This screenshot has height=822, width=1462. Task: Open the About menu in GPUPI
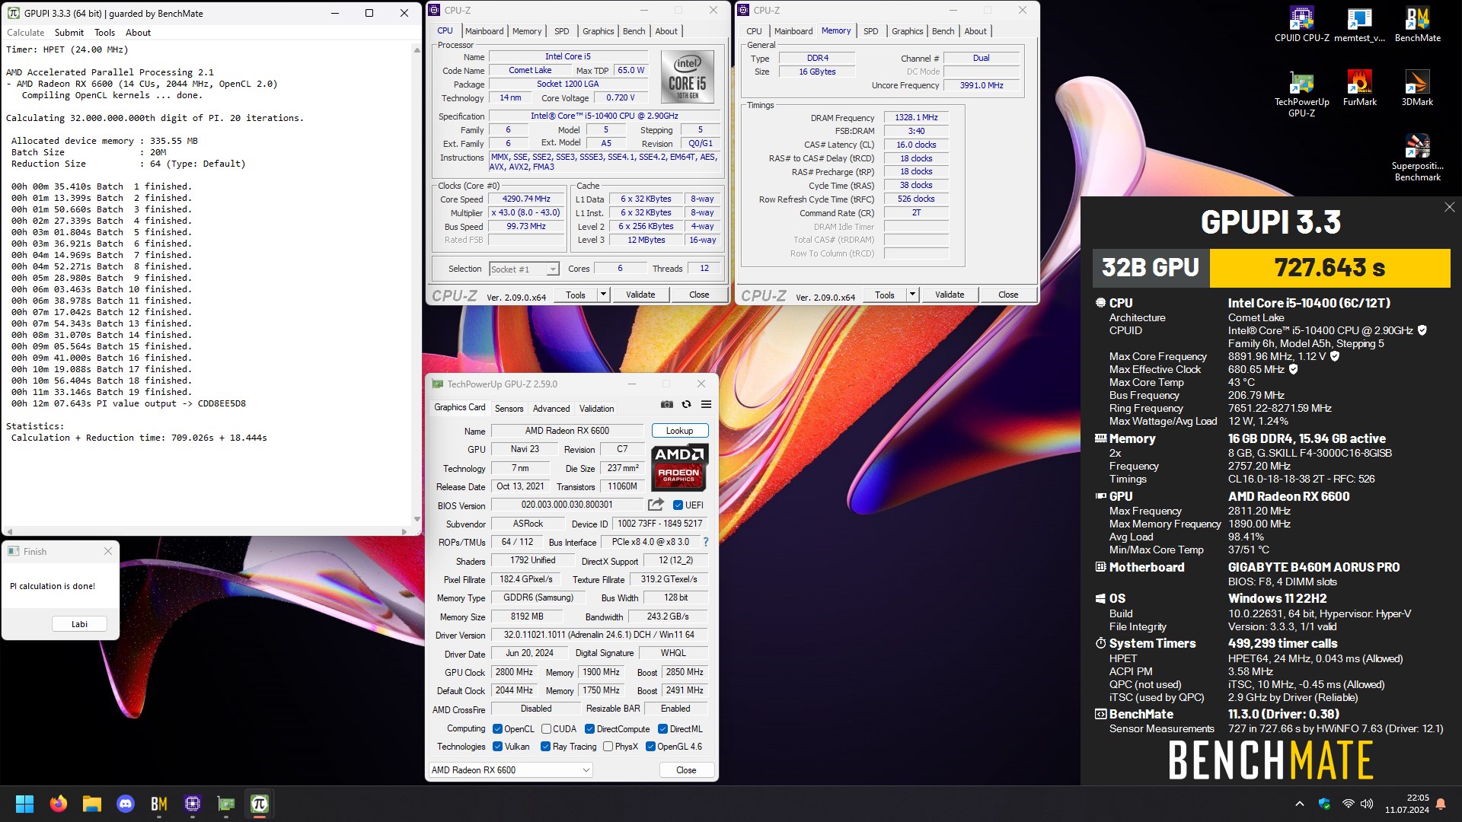click(x=138, y=33)
